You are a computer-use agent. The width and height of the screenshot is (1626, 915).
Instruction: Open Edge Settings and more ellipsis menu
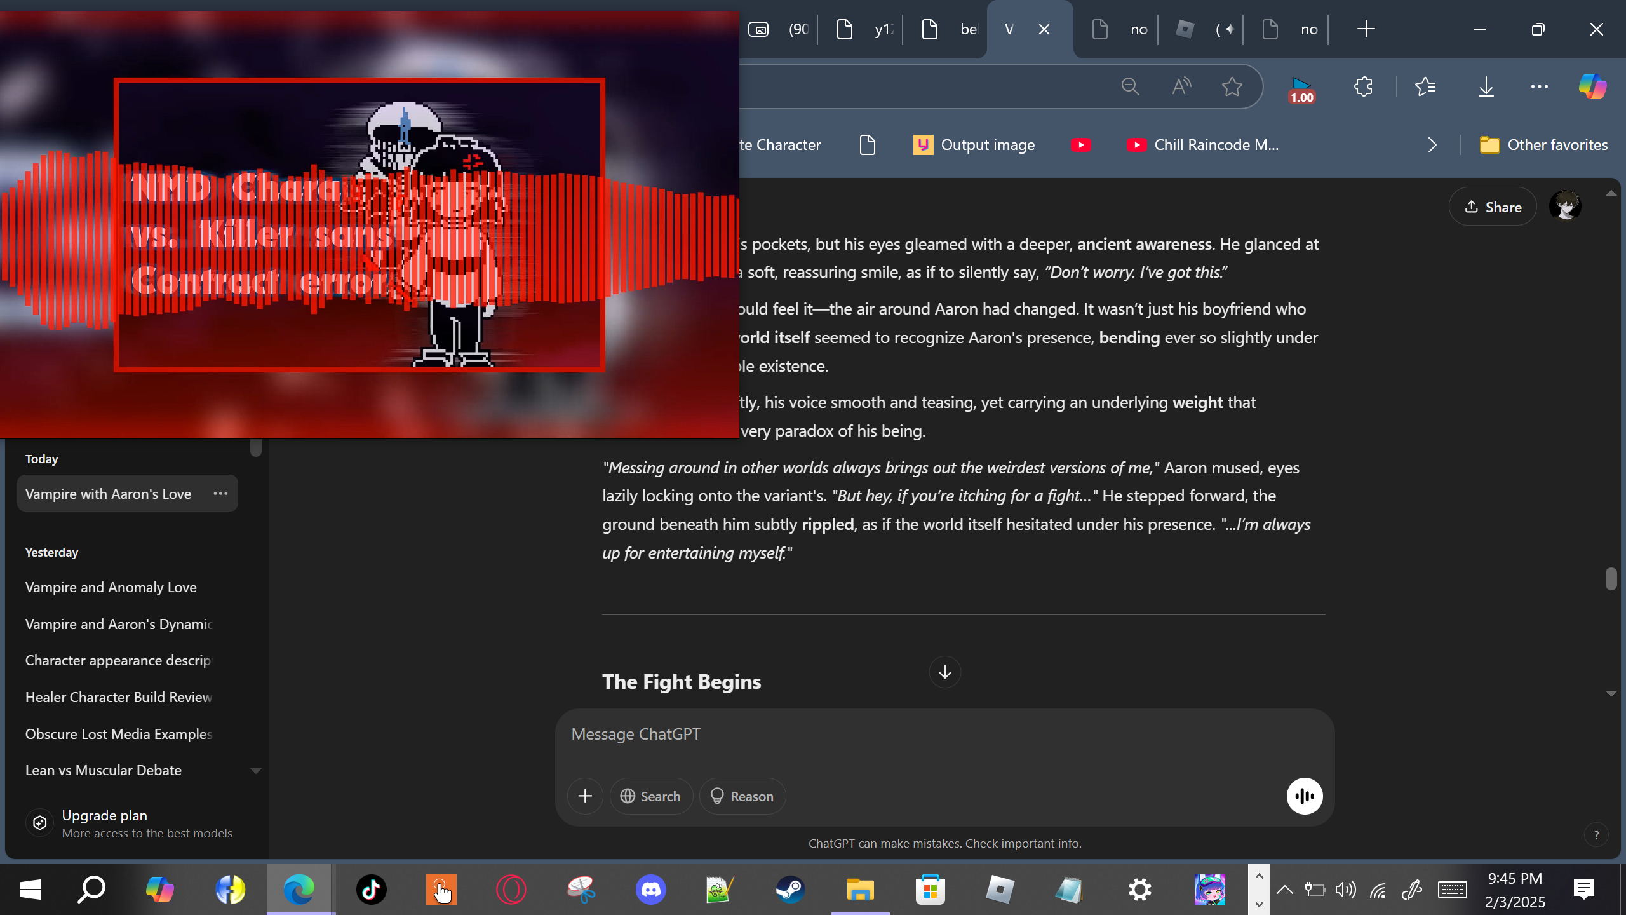point(1539,86)
